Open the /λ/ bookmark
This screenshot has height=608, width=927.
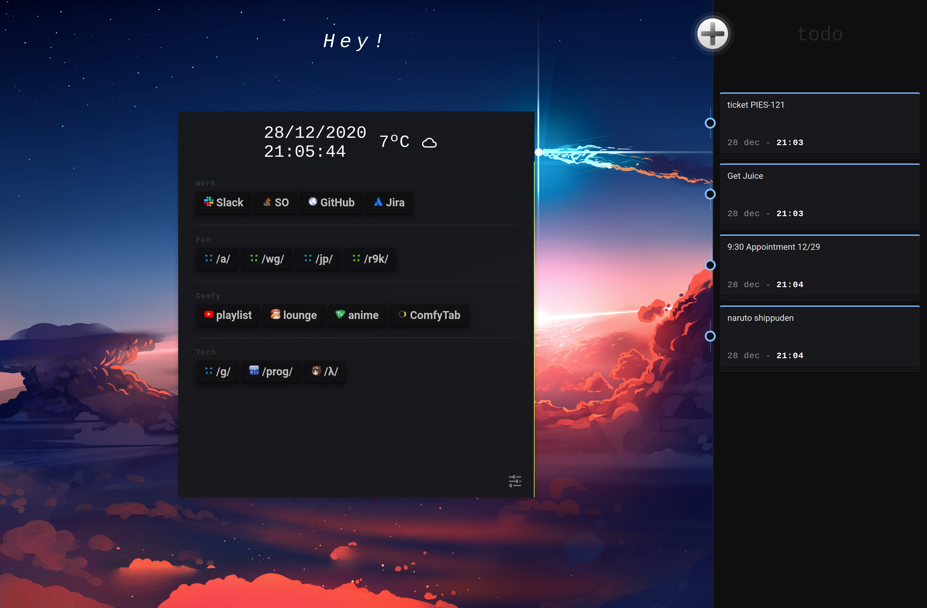[x=325, y=372]
